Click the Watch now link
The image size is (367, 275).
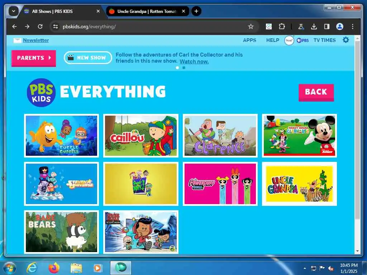(194, 62)
